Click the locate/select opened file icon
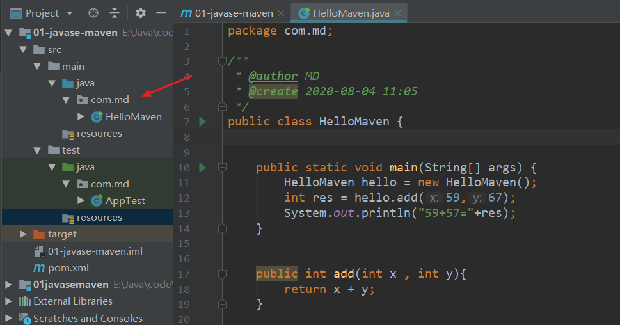Screen dimensions: 620x325 coord(93,13)
